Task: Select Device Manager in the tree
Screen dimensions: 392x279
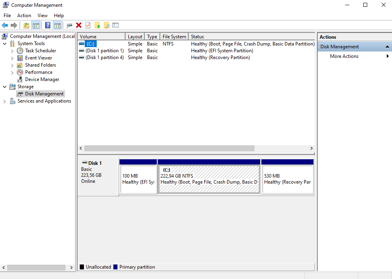Action: (x=42, y=79)
